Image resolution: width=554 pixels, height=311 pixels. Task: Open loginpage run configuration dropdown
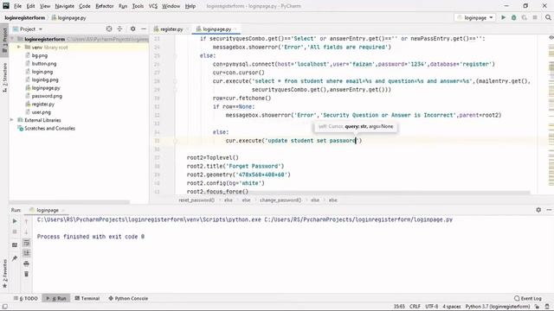tap(475, 17)
